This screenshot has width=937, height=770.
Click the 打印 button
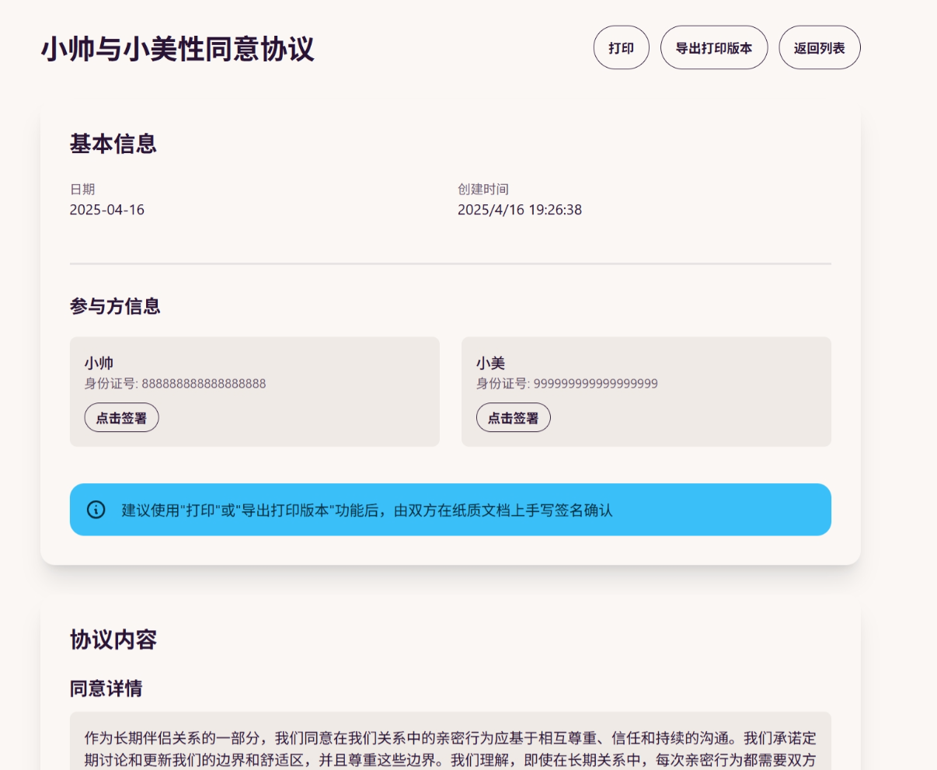click(621, 48)
